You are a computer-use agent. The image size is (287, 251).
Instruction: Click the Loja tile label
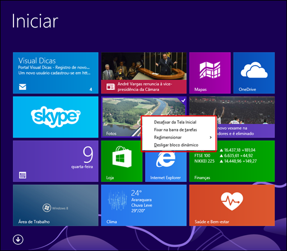[110, 177]
